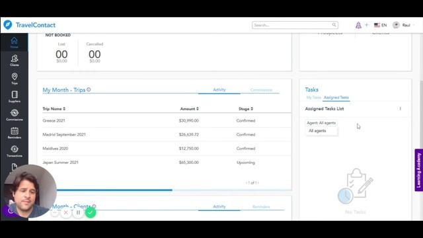Click the Upcoming stage cell
The width and height of the screenshot is (423, 238).
246,163
